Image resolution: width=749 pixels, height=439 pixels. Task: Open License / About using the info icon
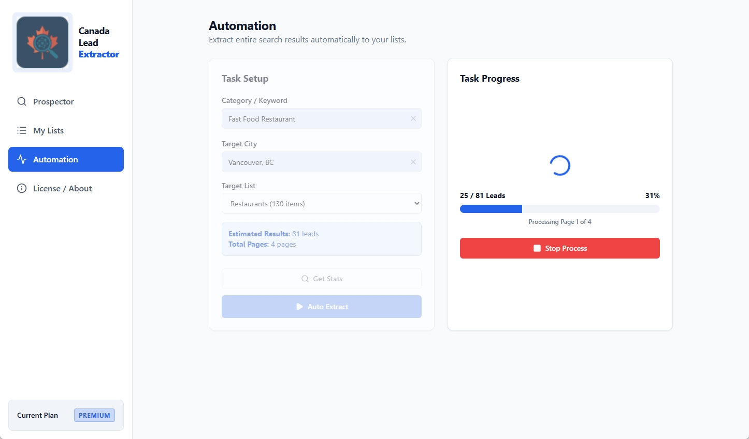point(21,188)
